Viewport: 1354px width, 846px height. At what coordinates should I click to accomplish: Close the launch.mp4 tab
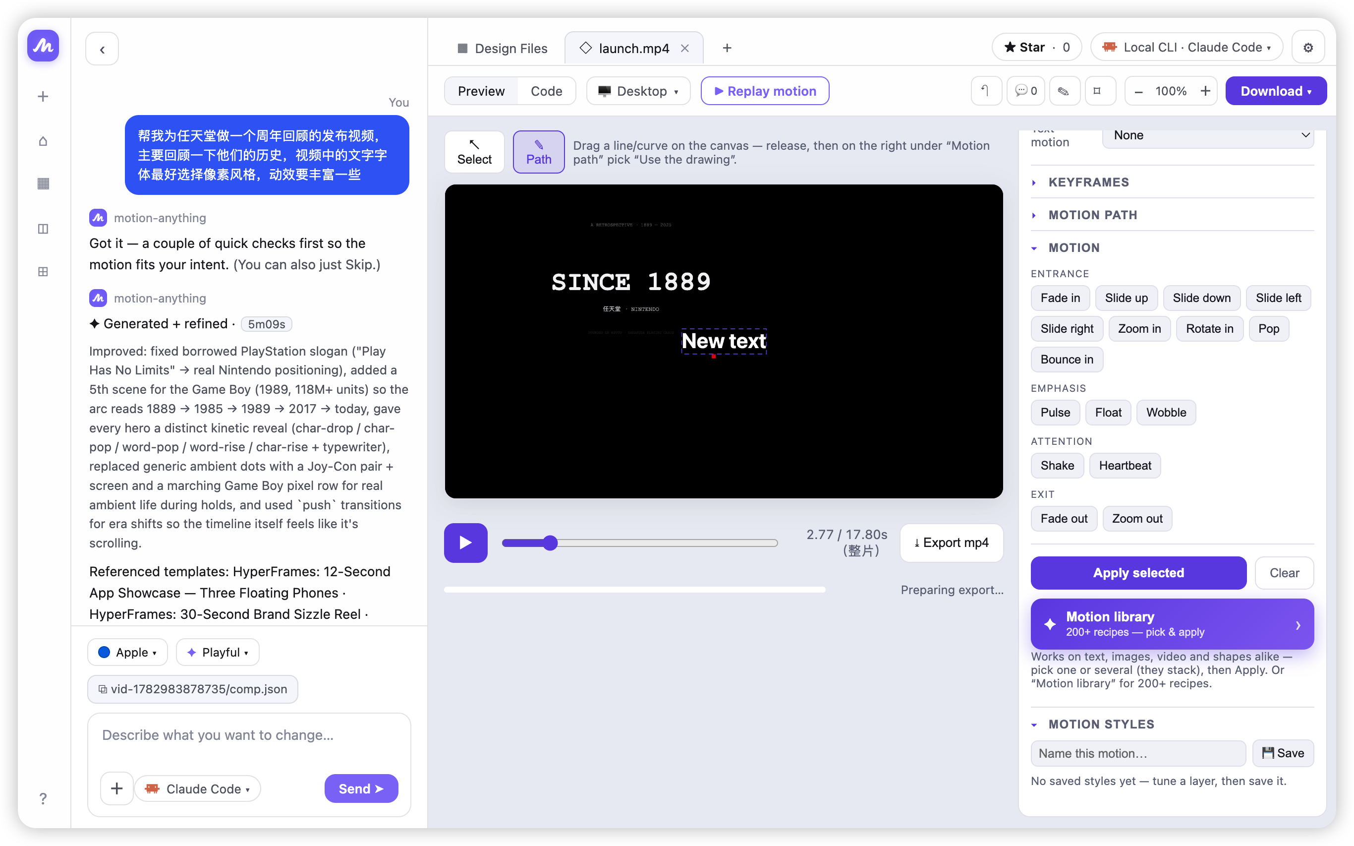685,49
